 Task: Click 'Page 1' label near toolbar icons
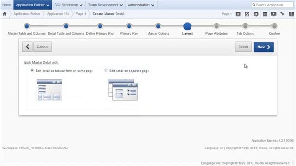227,14
